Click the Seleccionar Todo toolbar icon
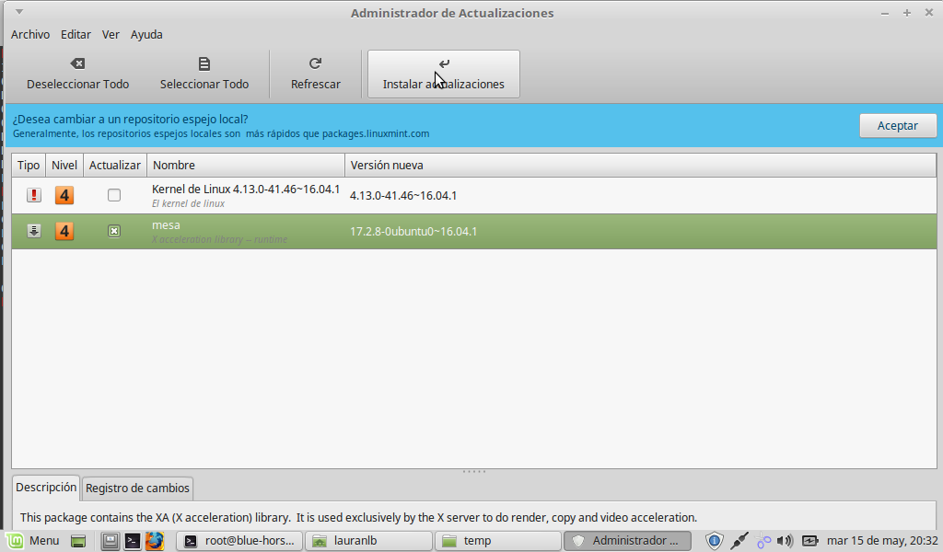 204,63
